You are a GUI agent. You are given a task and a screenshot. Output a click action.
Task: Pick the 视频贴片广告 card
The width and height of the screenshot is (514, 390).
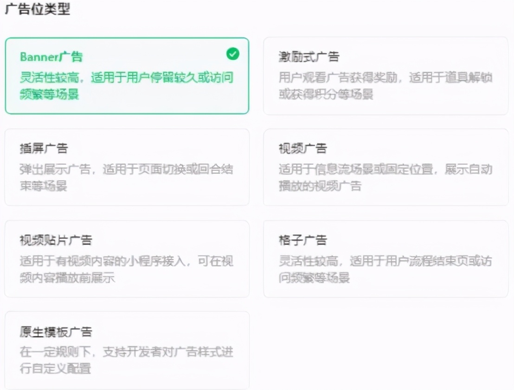coord(128,258)
